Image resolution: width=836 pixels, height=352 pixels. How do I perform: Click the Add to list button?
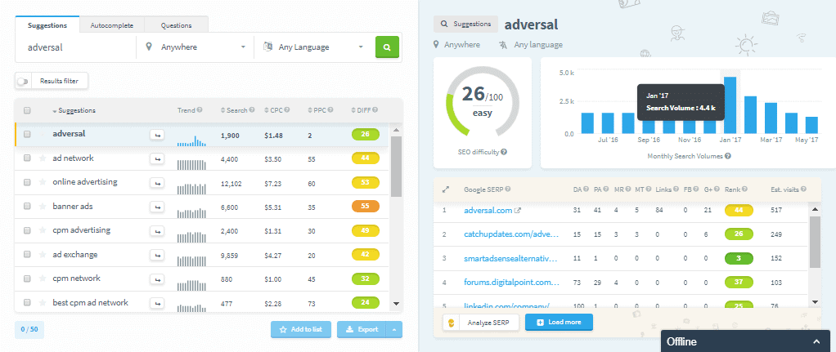coord(301,330)
